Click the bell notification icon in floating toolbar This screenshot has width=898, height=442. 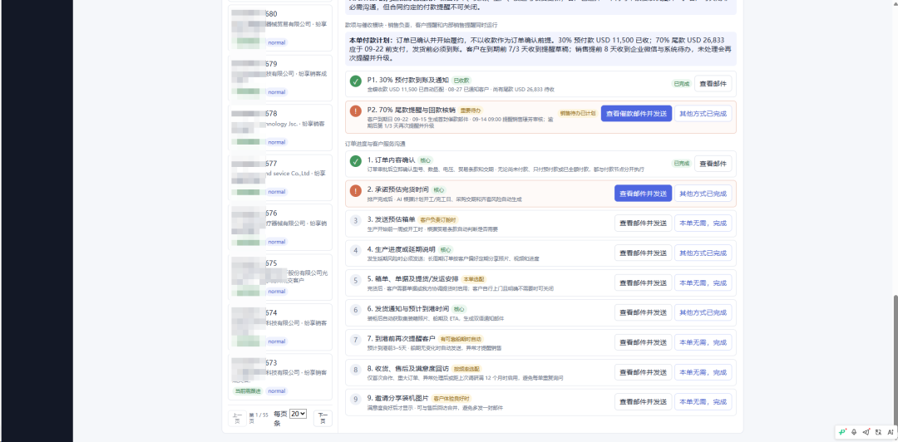[854, 432]
